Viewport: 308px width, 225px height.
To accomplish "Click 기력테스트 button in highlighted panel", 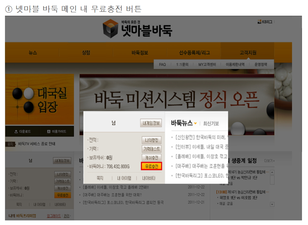I will [151, 149].
